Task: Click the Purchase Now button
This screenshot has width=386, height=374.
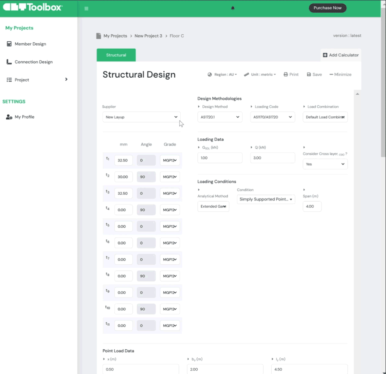Action: point(327,8)
